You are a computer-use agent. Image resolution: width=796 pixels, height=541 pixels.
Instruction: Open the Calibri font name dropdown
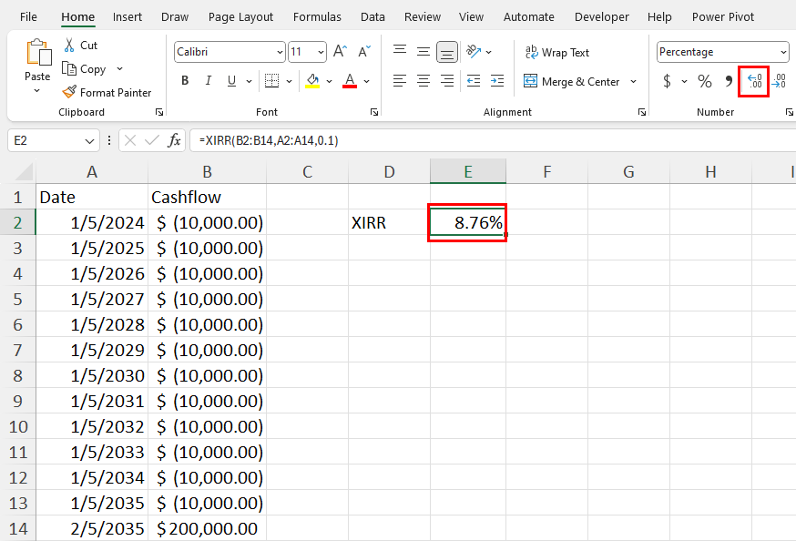[280, 52]
